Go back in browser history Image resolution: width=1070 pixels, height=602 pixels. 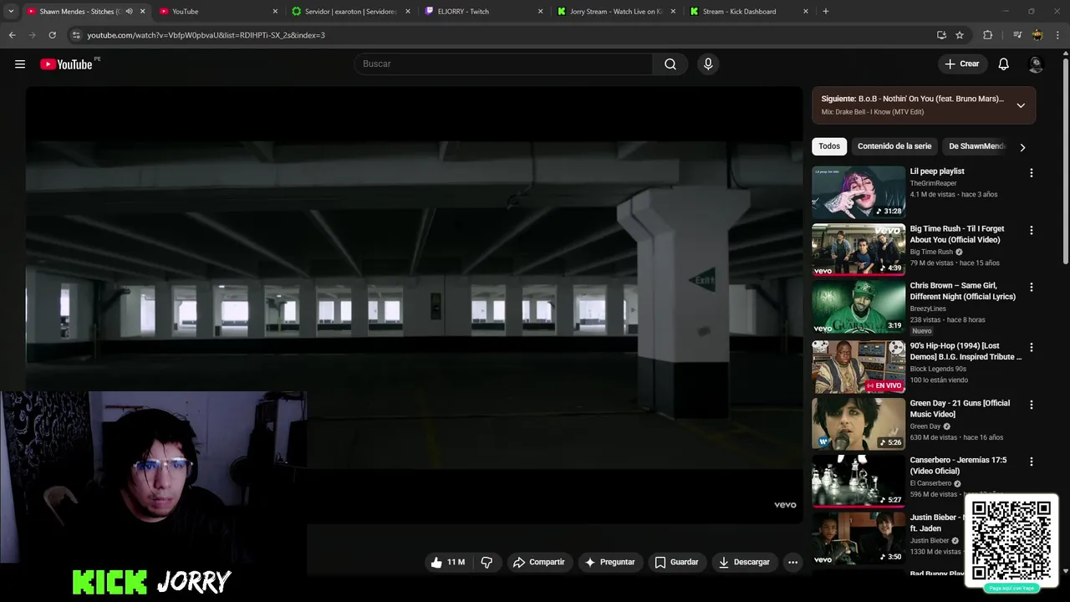[x=12, y=35]
